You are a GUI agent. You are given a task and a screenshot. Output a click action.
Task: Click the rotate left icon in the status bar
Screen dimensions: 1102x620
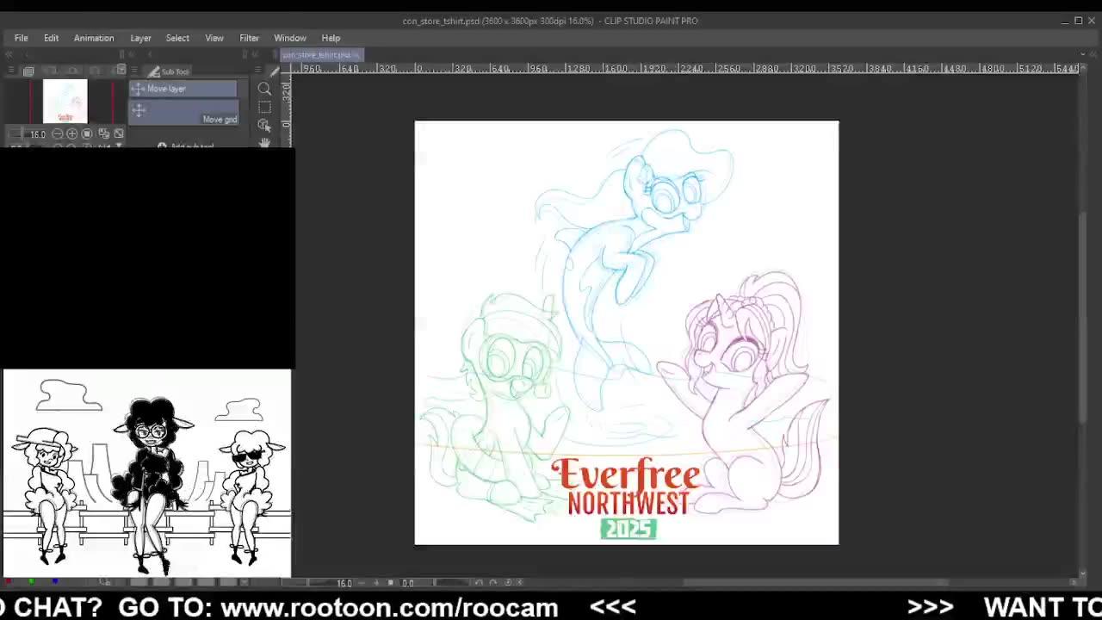pyautogui.click(x=479, y=583)
